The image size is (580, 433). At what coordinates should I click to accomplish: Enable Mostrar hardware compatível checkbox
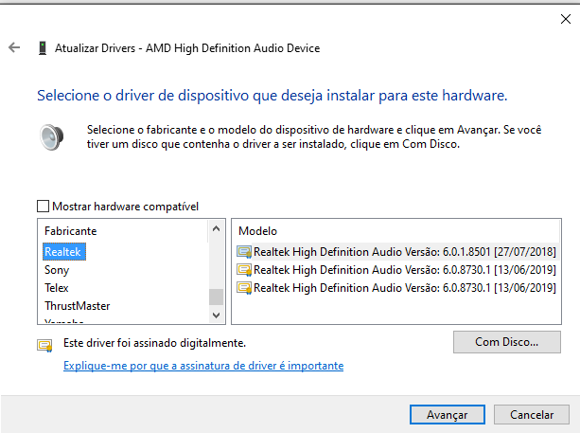(43, 206)
